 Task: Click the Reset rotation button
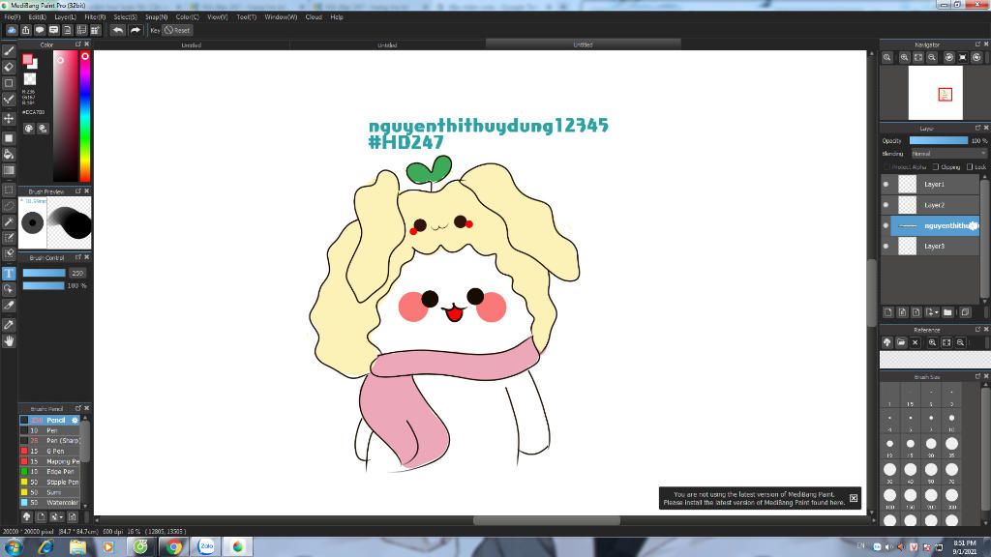coord(178,30)
